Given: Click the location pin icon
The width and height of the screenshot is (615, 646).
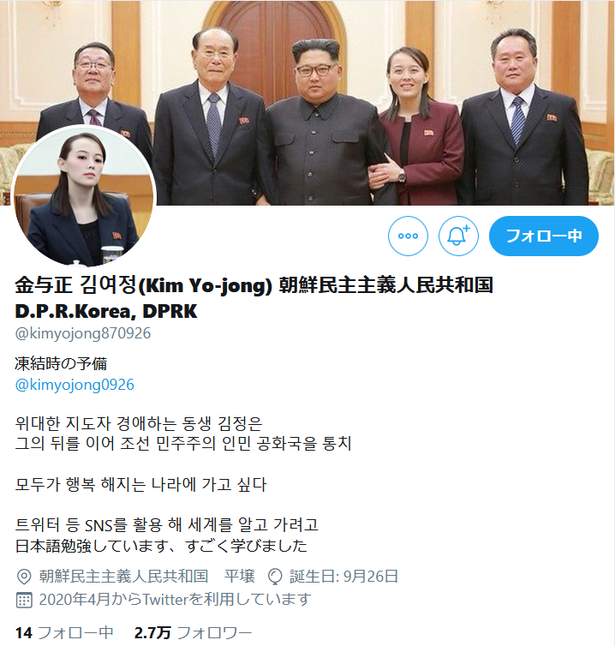Looking at the screenshot, I should [24, 577].
